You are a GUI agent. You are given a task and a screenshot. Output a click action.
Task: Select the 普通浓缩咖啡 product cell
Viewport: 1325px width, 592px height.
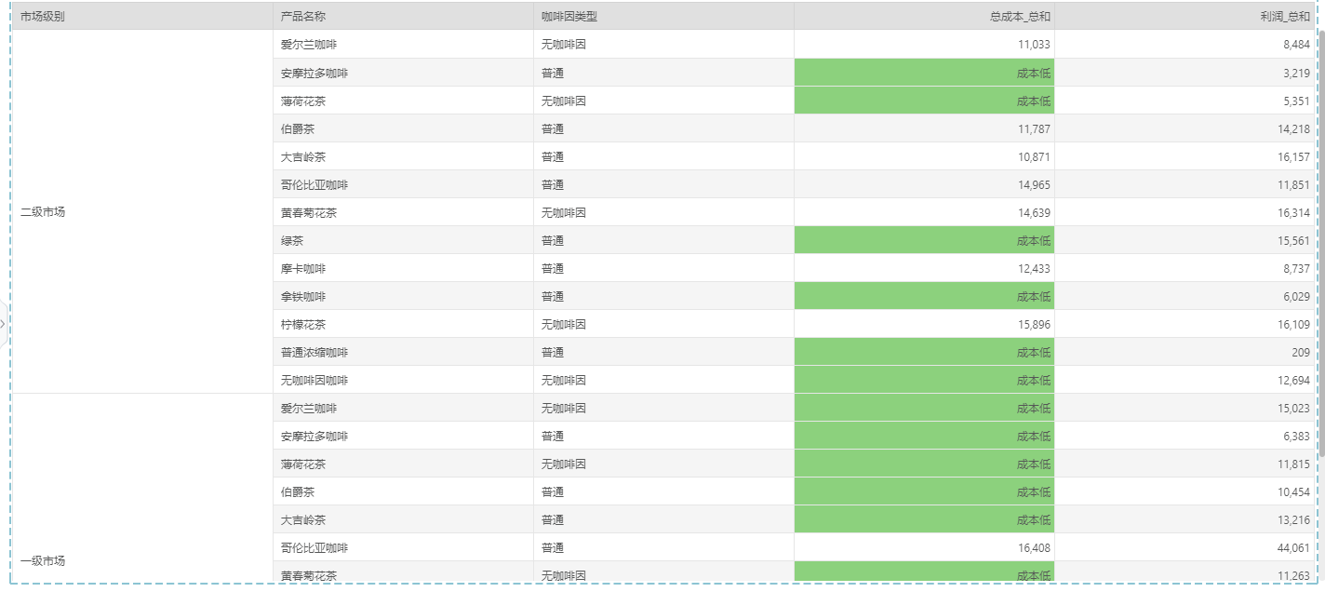(315, 353)
